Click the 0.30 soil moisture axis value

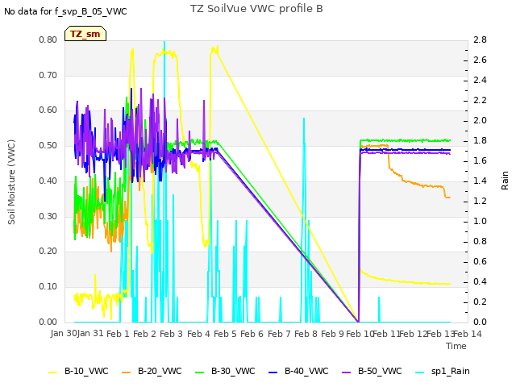pos(48,216)
